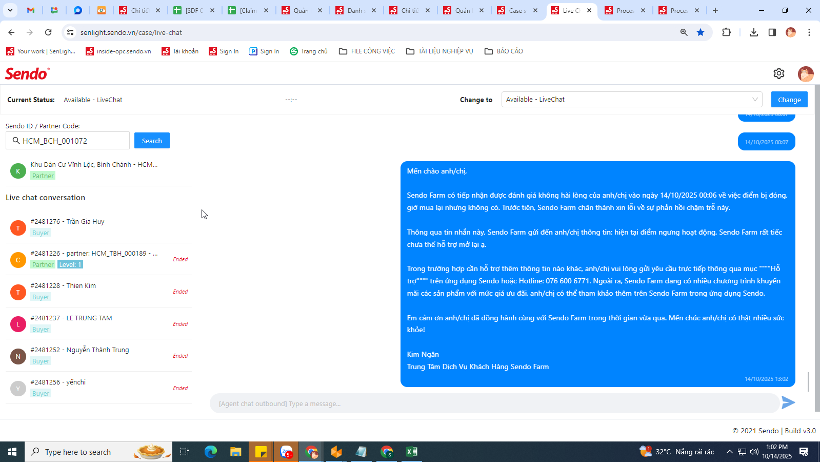The image size is (820, 462).
Task: Switch to the [SDF C spreadsheet tab
Action: [193, 10]
